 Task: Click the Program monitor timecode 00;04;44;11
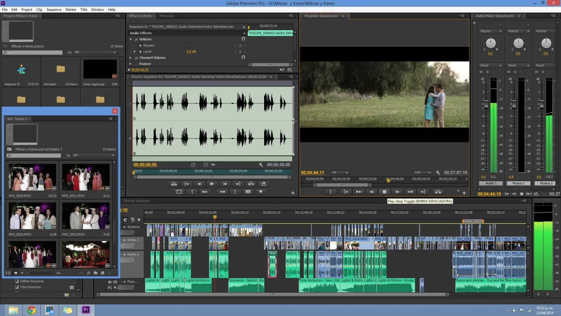click(312, 173)
